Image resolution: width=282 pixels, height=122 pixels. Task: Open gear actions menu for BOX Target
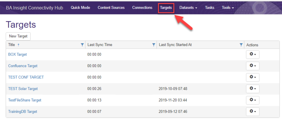252,54
